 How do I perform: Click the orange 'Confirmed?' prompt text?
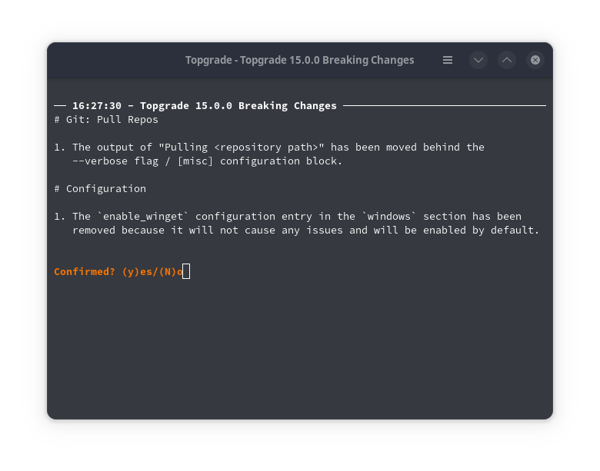point(85,271)
